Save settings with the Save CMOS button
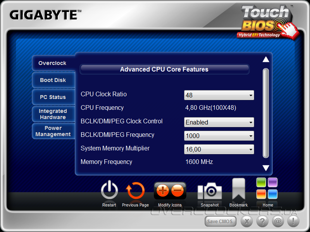 (x=220, y=221)
